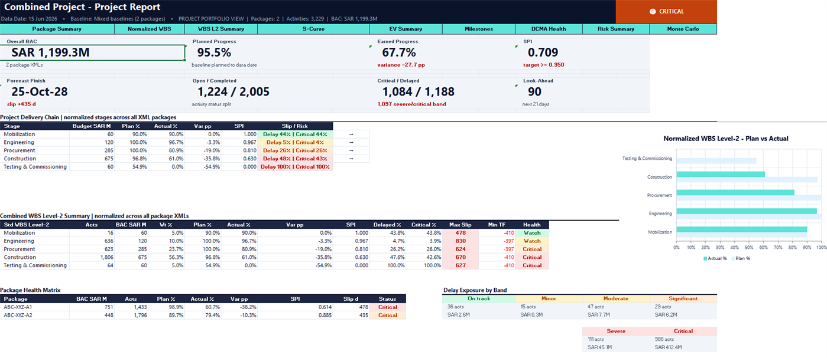Select the Open / Completed value 1,224 / 2,005

click(x=233, y=92)
